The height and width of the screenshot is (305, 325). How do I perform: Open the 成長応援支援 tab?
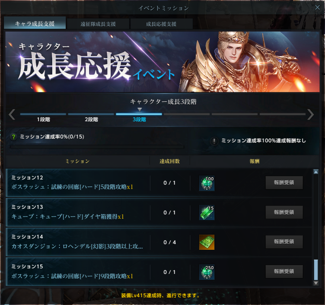coord(161,24)
